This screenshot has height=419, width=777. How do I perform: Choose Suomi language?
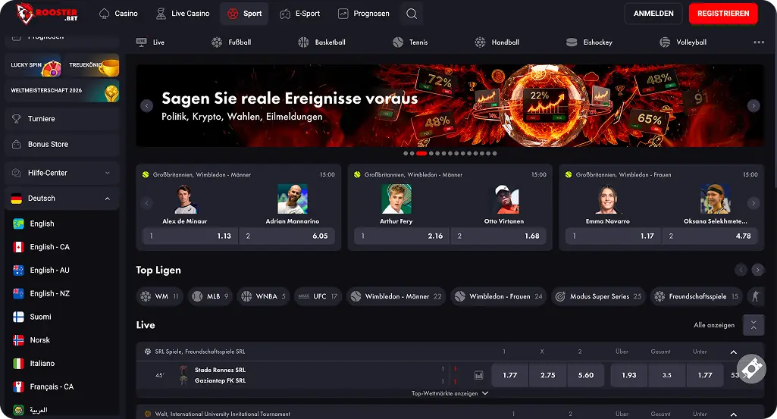(x=62, y=317)
